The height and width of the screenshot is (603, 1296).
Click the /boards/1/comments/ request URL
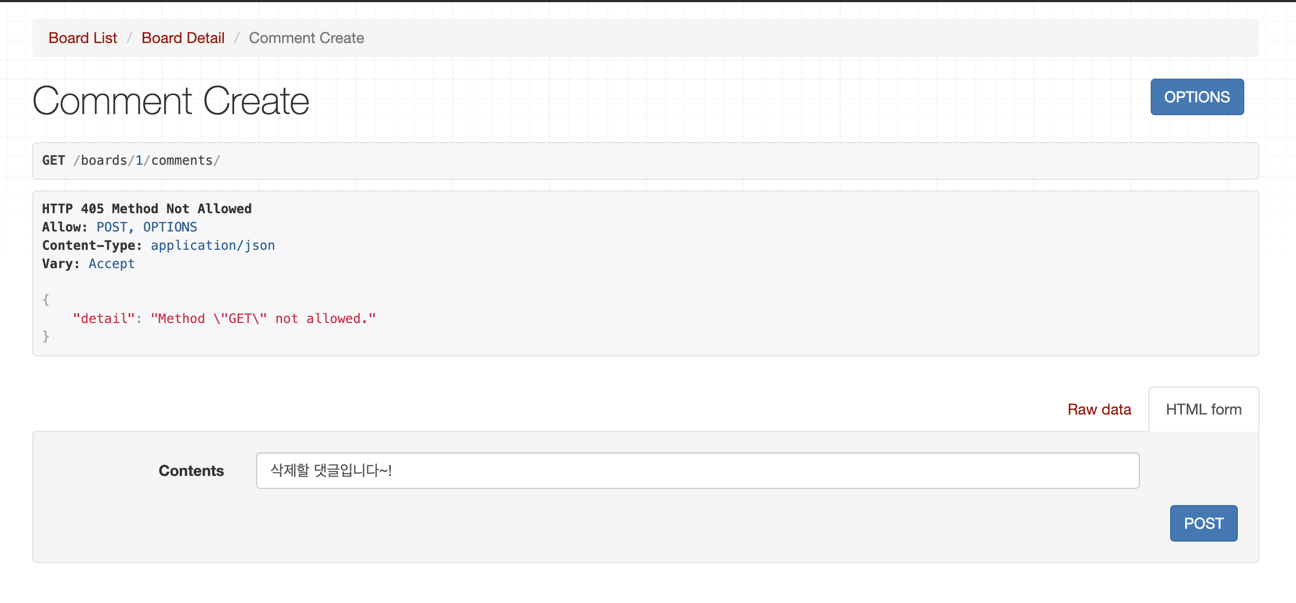[x=147, y=160]
